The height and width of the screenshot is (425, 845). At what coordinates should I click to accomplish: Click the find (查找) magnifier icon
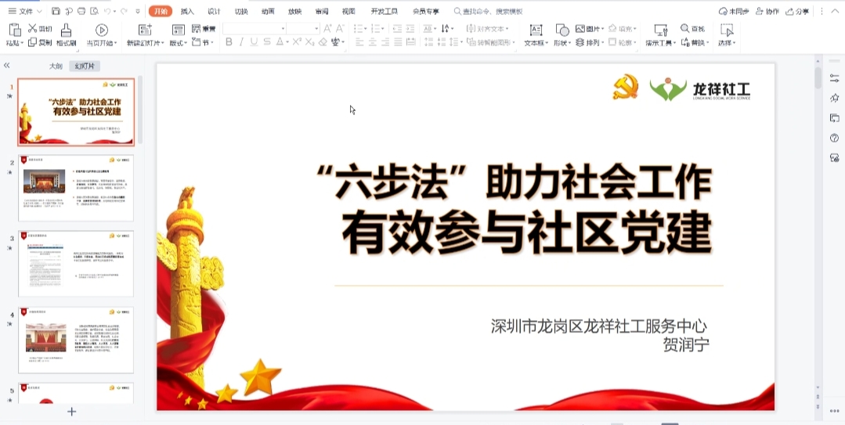coord(685,28)
